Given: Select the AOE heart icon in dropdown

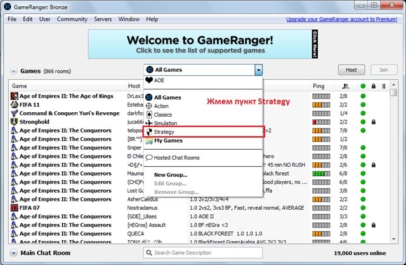Looking at the screenshot, I should coord(150,81).
